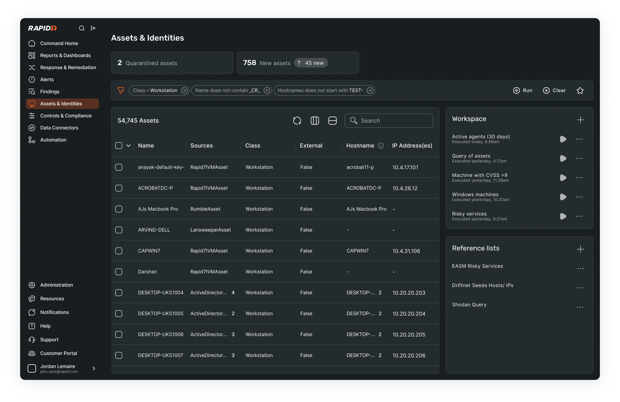Tick the CAPWIN7 row checkbox

(119, 251)
